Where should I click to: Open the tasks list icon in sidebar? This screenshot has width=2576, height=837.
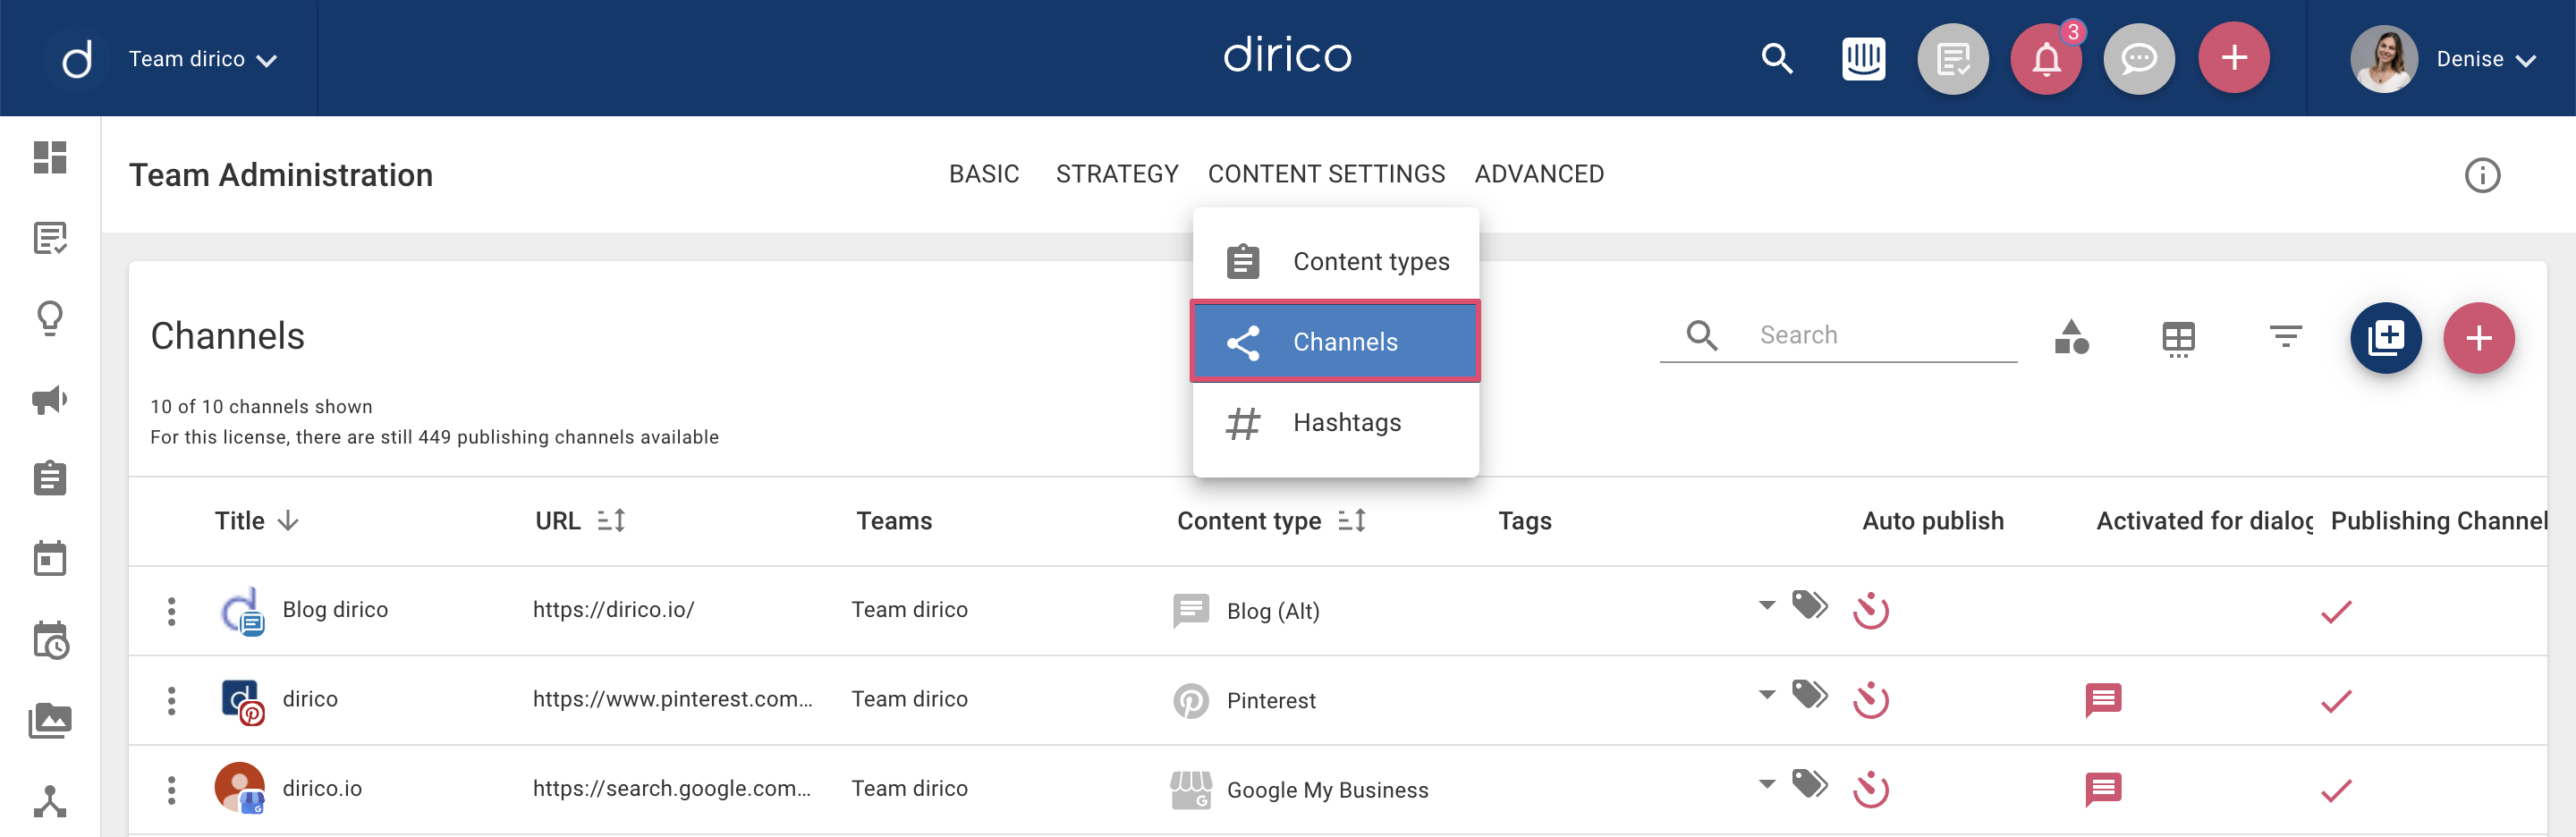click(x=50, y=238)
